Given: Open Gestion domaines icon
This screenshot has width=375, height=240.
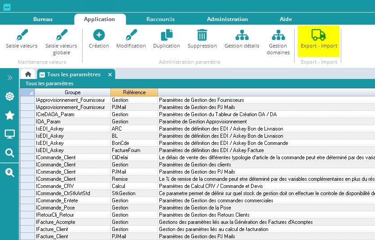Looking at the screenshot, I should (278, 35).
